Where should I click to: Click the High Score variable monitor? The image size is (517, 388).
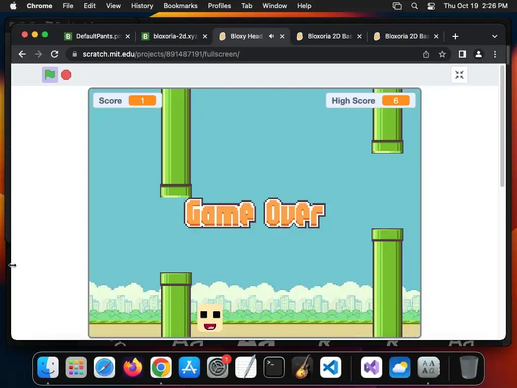[x=371, y=101]
